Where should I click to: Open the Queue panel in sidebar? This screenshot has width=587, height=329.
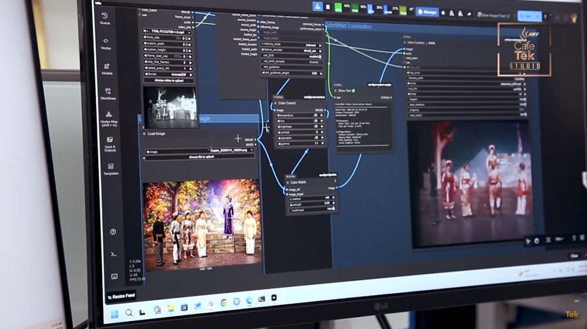(104, 18)
